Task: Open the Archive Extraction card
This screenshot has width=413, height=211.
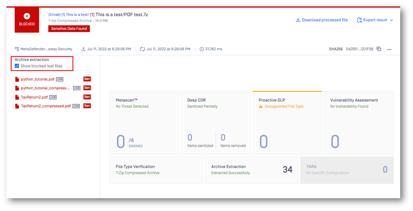Action: 252,170
